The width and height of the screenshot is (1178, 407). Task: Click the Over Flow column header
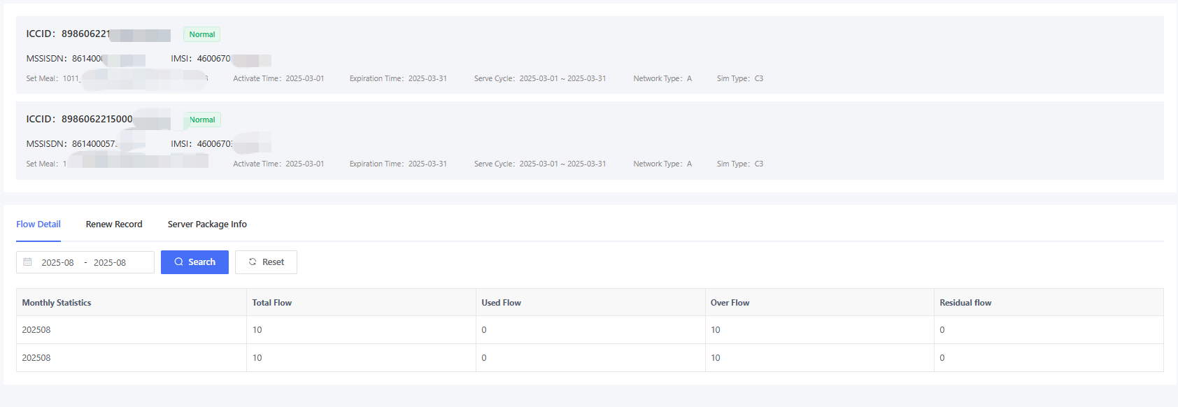click(730, 303)
